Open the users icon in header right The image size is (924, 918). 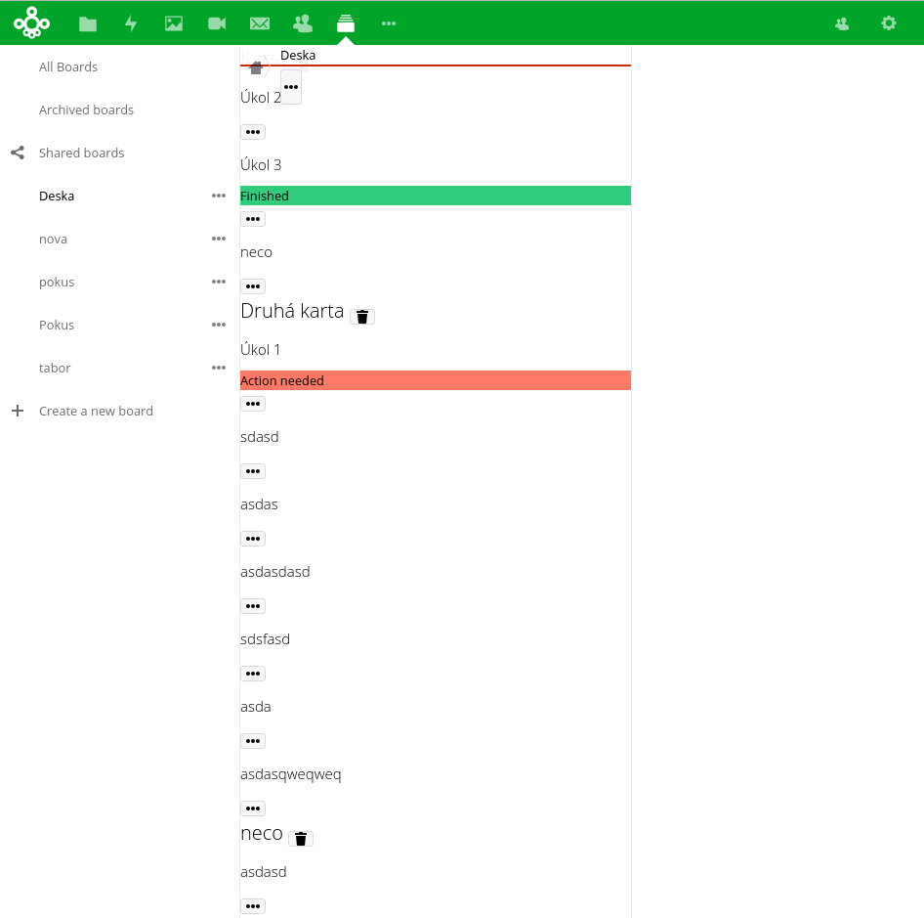click(x=842, y=23)
